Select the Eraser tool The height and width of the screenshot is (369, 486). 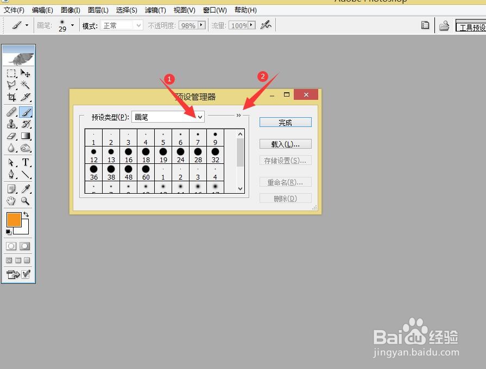11,136
